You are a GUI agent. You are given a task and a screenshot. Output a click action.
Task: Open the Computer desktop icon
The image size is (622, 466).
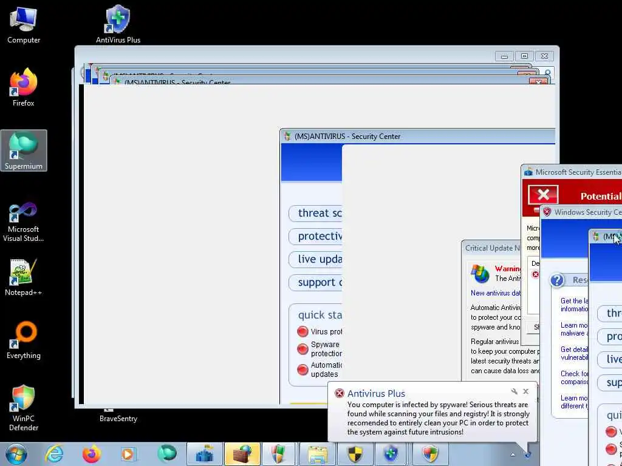click(24, 24)
